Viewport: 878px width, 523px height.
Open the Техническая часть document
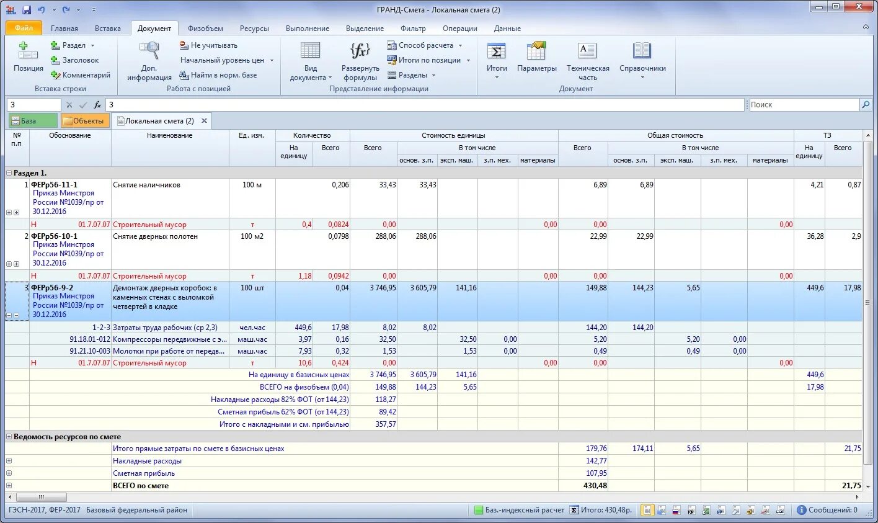point(588,61)
